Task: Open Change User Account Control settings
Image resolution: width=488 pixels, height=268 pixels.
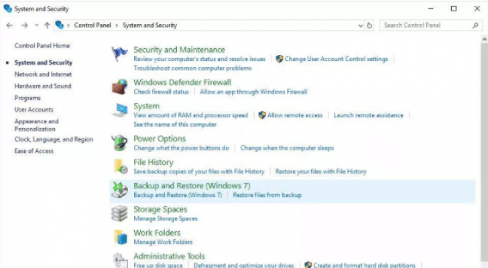Action: (x=337, y=59)
